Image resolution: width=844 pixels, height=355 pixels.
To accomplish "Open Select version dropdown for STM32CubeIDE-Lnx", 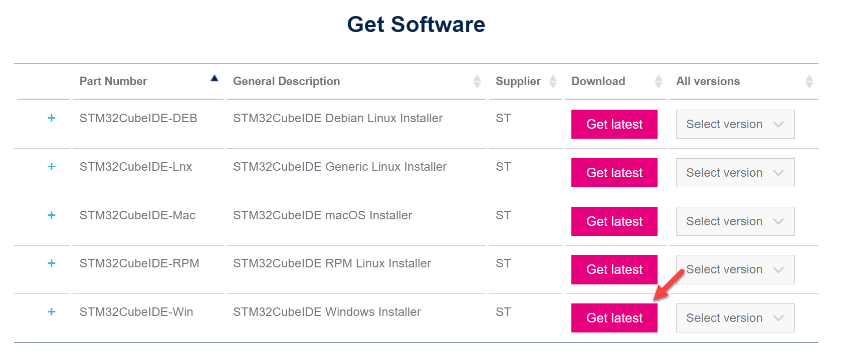I will click(x=735, y=173).
